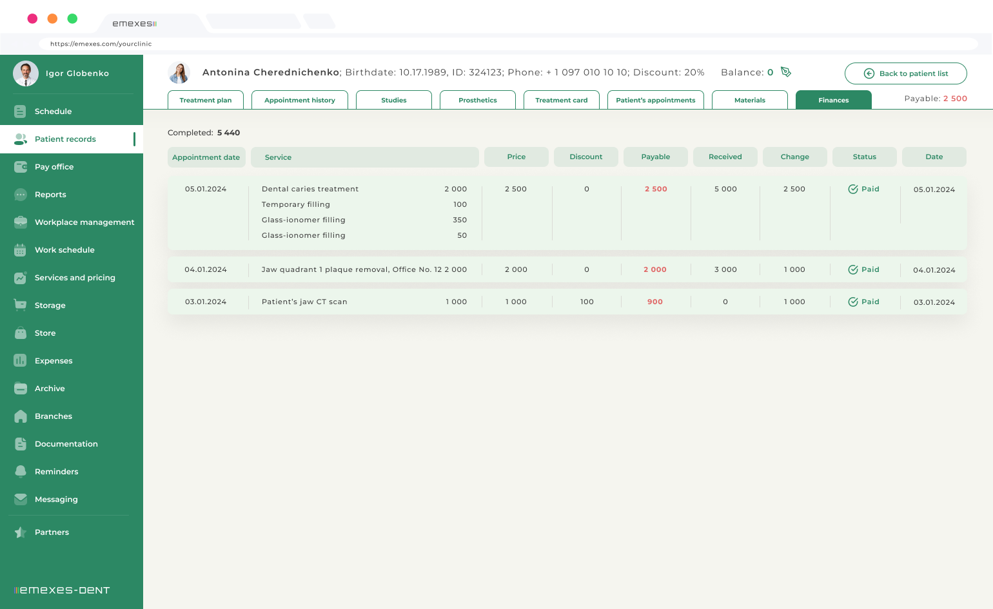
Task: Open the Patient's appointments tab
Action: point(656,100)
